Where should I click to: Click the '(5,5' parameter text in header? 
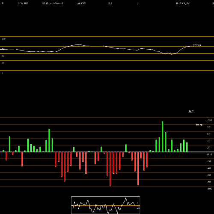110,3
